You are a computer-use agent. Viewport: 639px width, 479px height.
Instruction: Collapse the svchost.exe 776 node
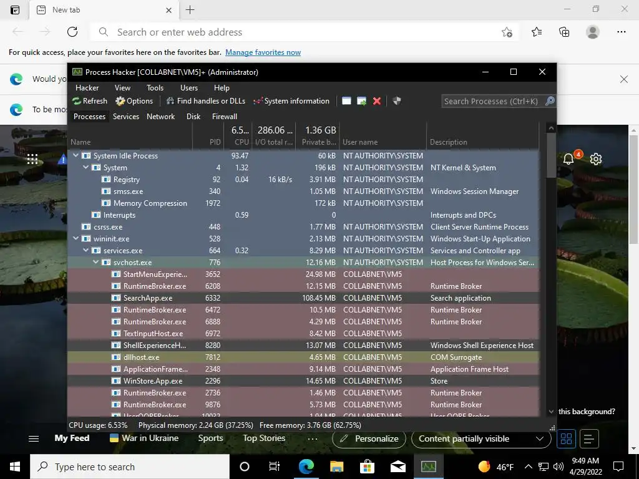(96, 262)
